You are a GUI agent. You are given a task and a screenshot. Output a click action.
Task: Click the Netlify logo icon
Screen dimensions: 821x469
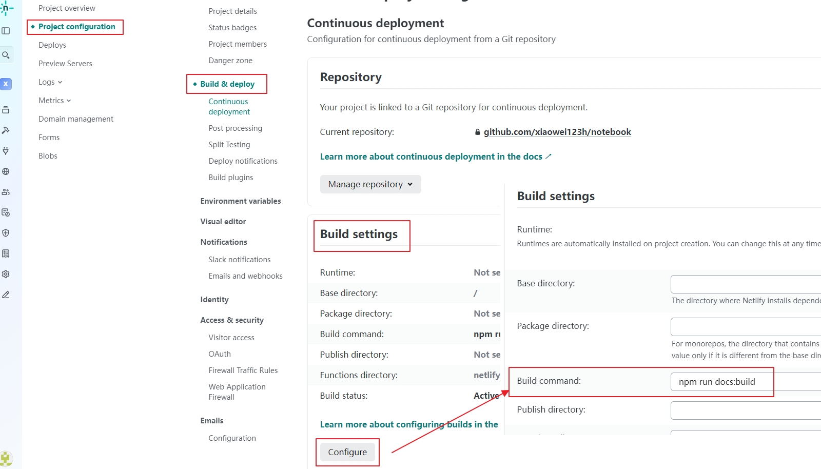tap(6, 8)
